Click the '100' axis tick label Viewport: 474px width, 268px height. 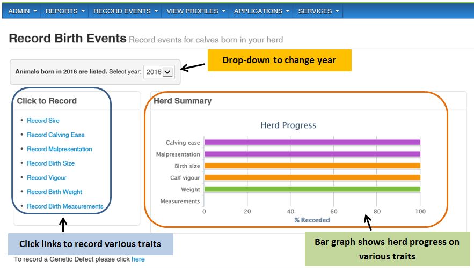420,212
